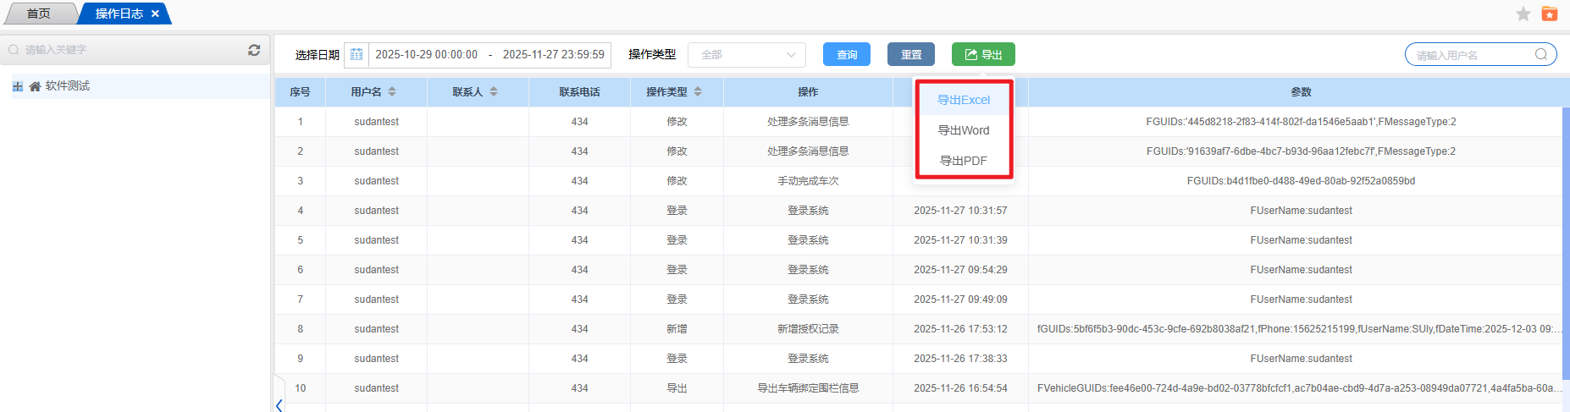Open the 操作类型 dropdown showing 全部

coord(746,55)
